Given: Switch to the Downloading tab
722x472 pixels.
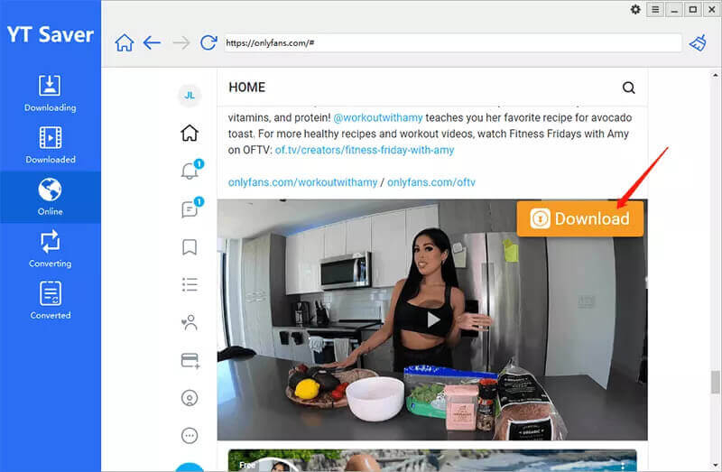Looking at the screenshot, I should (51, 94).
